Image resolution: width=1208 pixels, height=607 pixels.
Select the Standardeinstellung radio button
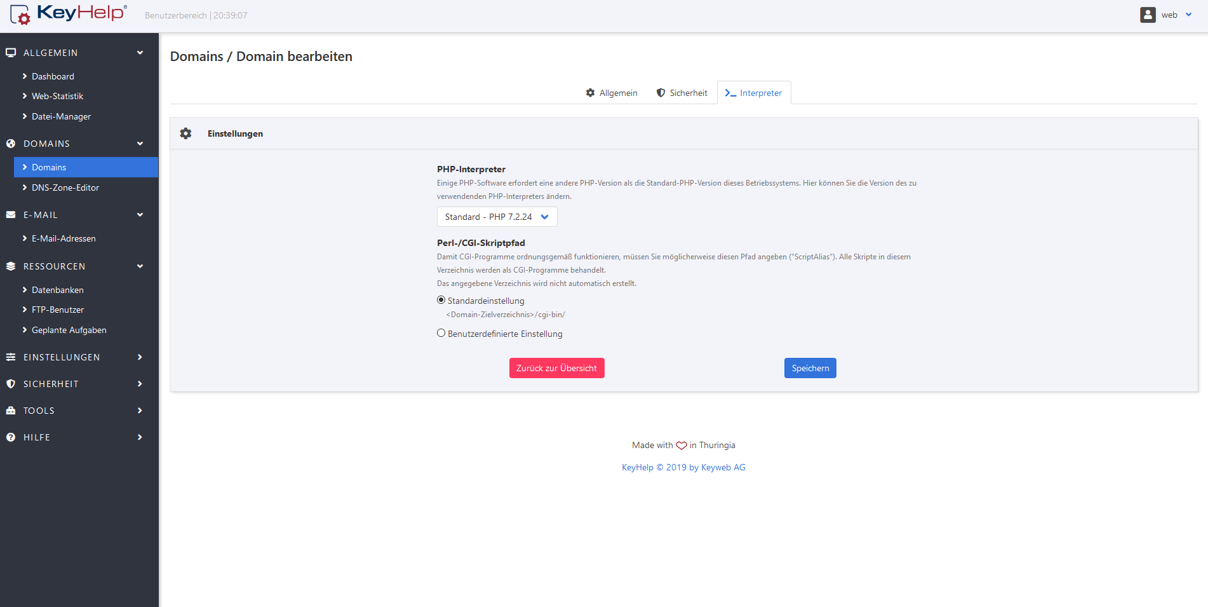(441, 300)
